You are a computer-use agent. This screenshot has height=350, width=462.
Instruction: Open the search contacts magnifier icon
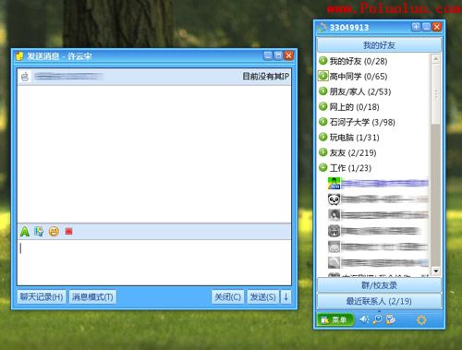point(377,320)
